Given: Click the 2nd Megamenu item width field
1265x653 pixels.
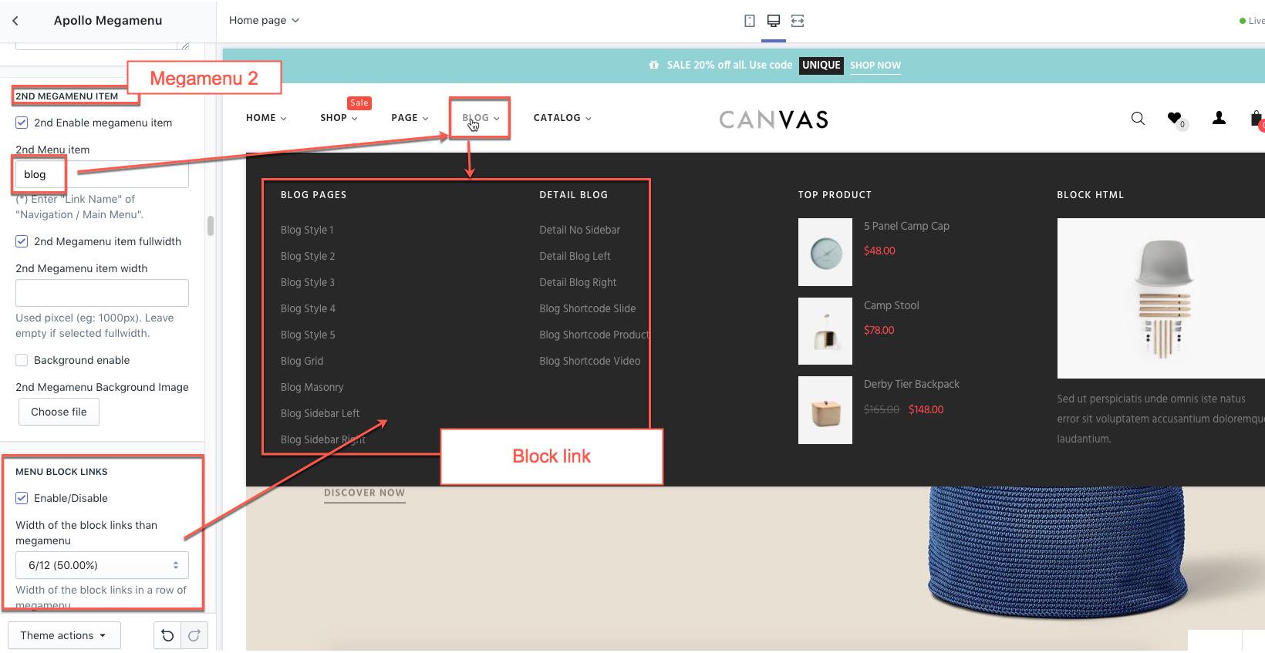Looking at the screenshot, I should point(102,293).
